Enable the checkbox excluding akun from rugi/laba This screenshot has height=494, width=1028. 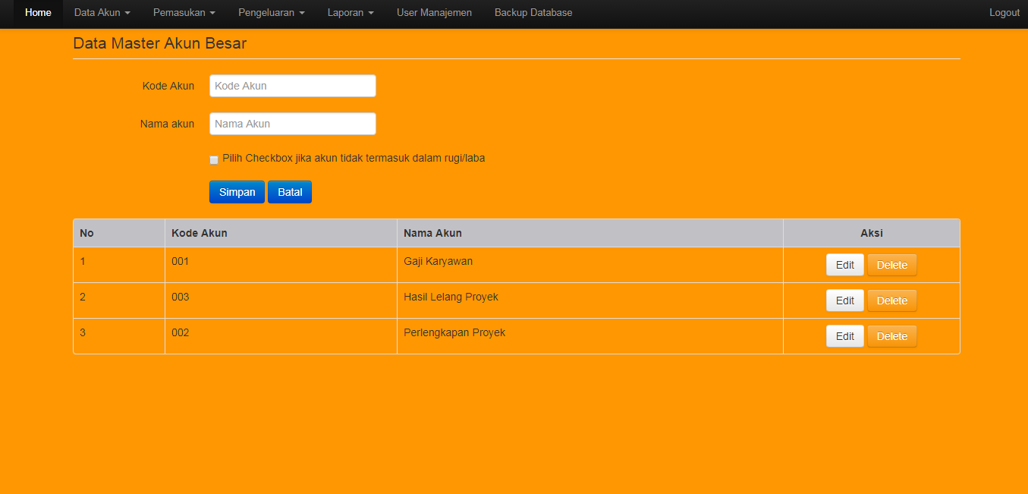point(213,160)
